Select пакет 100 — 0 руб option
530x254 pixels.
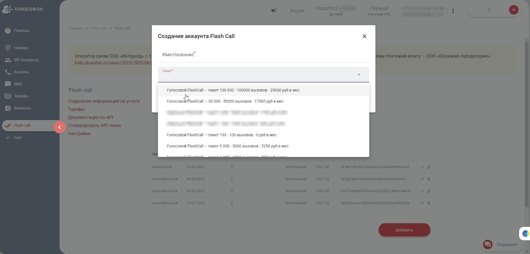263,135
